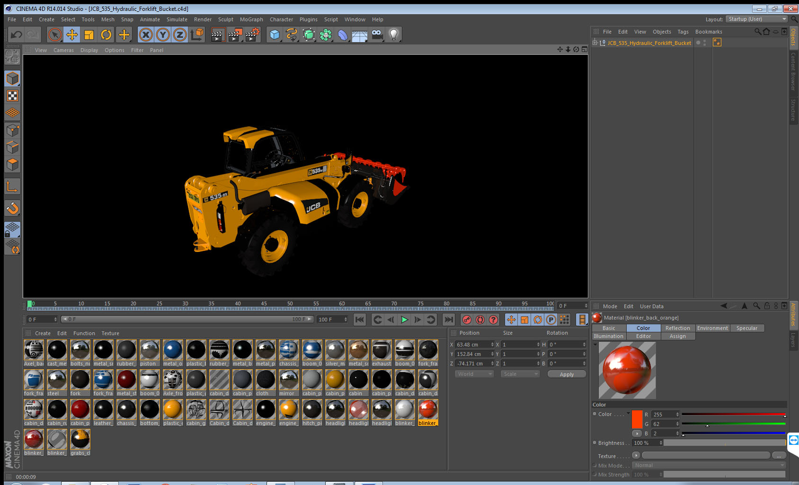Collapse the material preview triangle
The width and height of the screenshot is (799, 485).
coord(595,345)
